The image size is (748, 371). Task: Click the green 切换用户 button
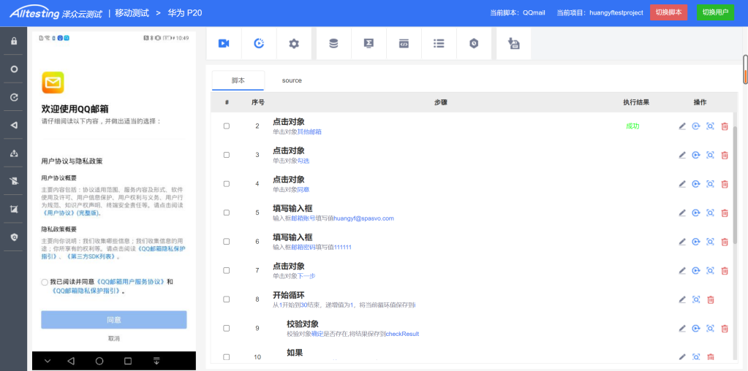click(x=715, y=12)
